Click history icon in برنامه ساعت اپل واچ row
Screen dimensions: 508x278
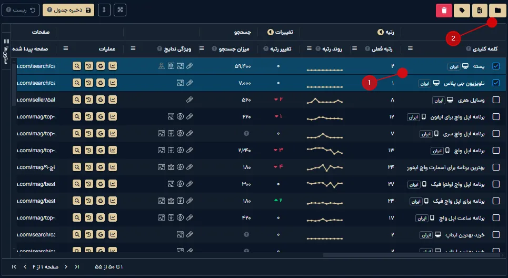[x=88, y=218]
